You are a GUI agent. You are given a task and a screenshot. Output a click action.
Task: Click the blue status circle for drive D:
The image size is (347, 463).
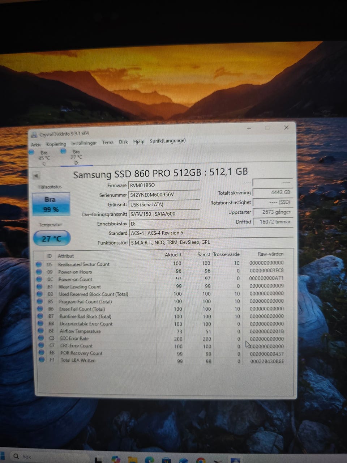[63, 151]
